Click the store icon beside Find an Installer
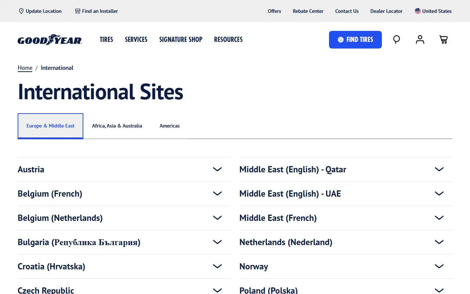470x294 pixels. [77, 11]
